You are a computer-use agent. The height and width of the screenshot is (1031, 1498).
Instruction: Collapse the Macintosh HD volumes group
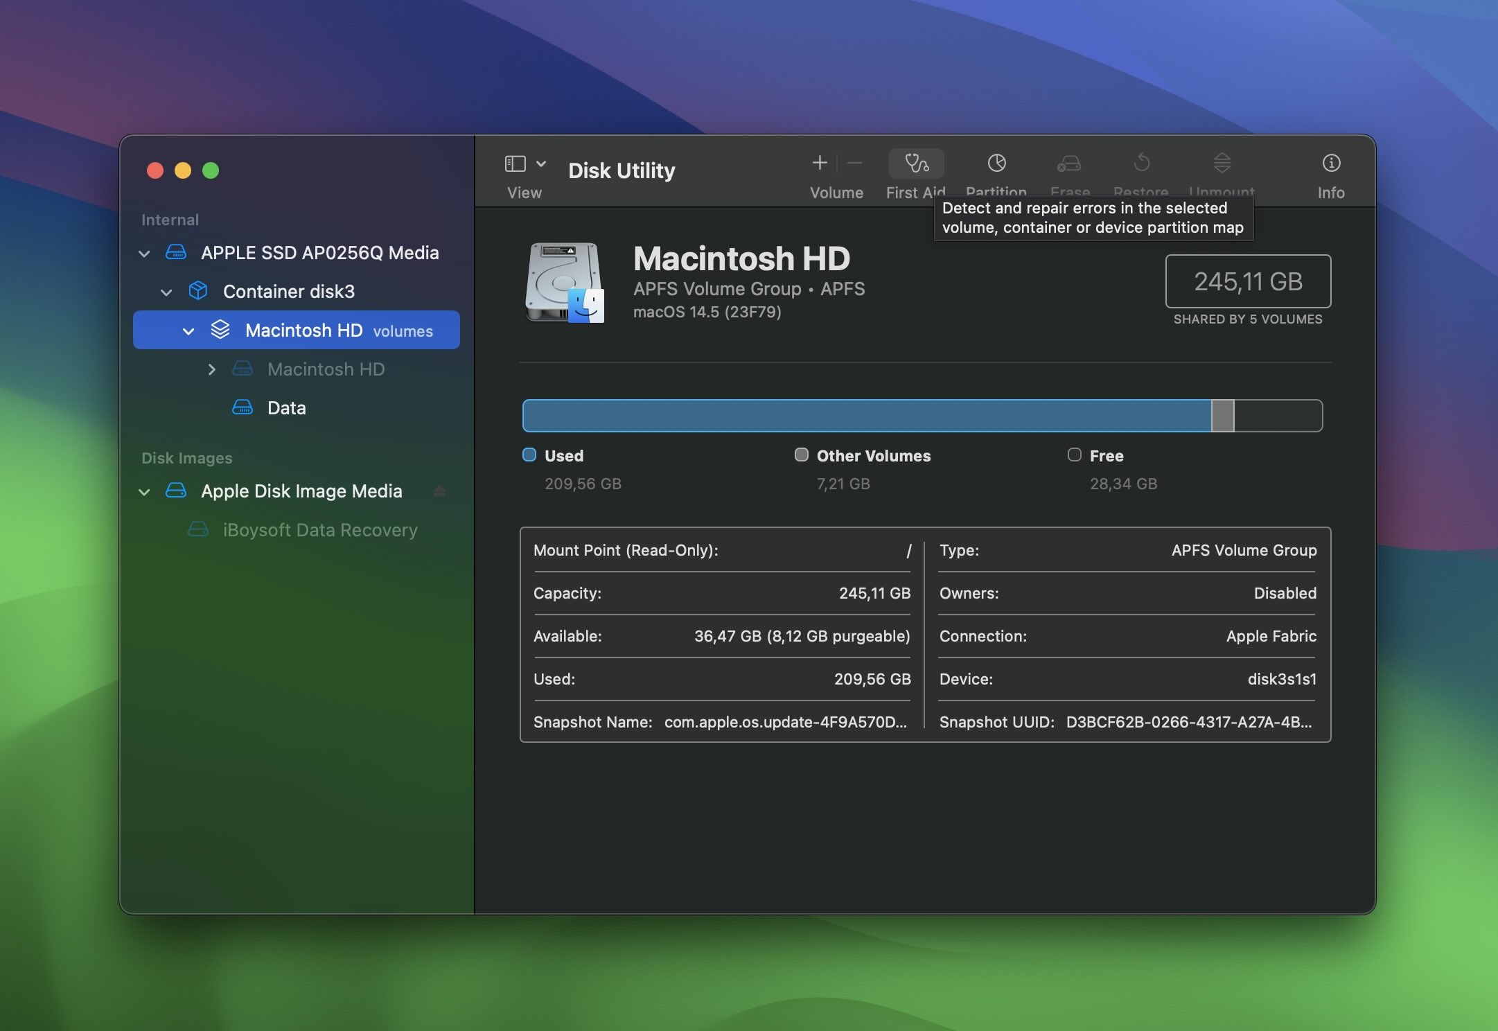tap(188, 331)
